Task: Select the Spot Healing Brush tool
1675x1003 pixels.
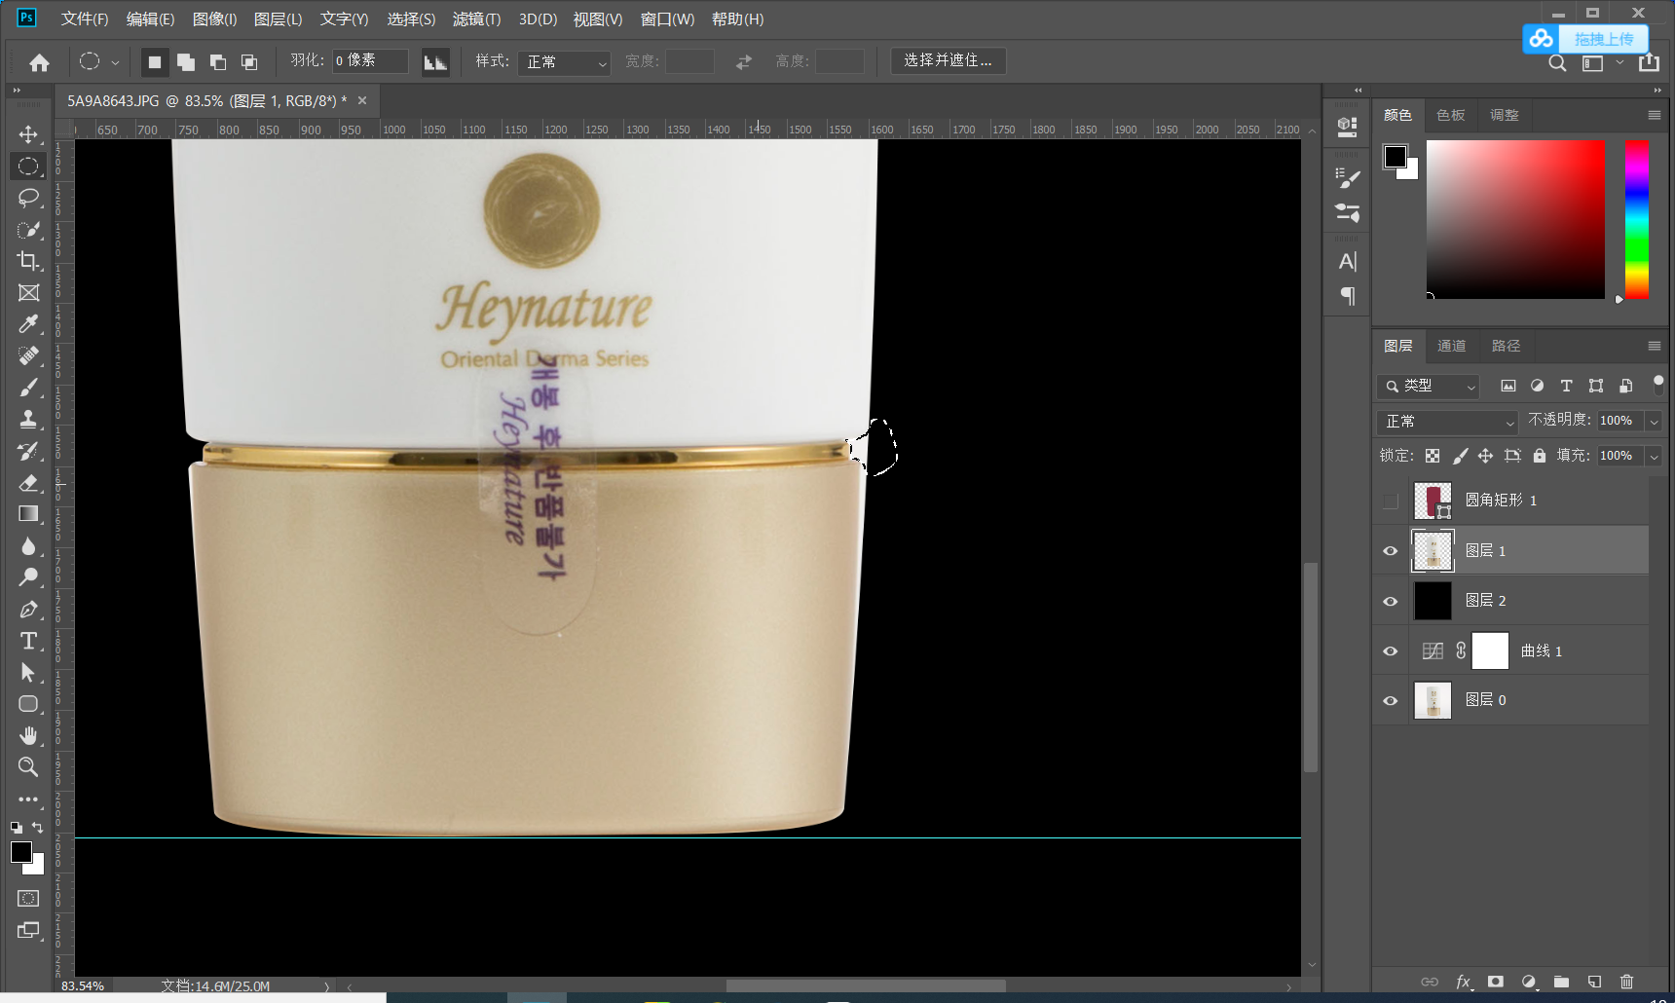Action: [x=28, y=356]
